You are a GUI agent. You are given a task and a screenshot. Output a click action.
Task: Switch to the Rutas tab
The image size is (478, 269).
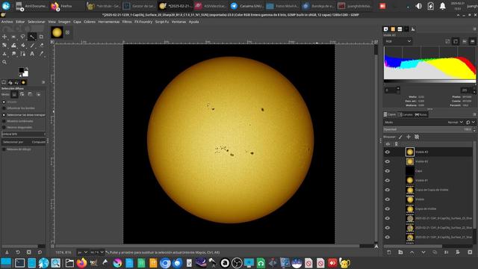(x=421, y=114)
